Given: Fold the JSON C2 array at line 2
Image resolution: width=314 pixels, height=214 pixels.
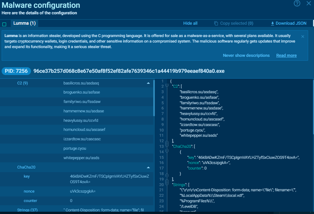Looking at the screenshot, I should [167, 86].
